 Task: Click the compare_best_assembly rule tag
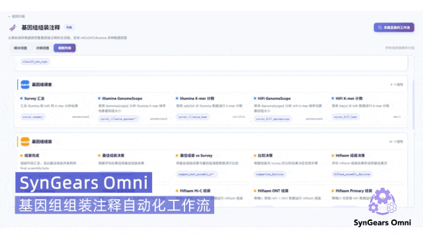tap(196, 175)
